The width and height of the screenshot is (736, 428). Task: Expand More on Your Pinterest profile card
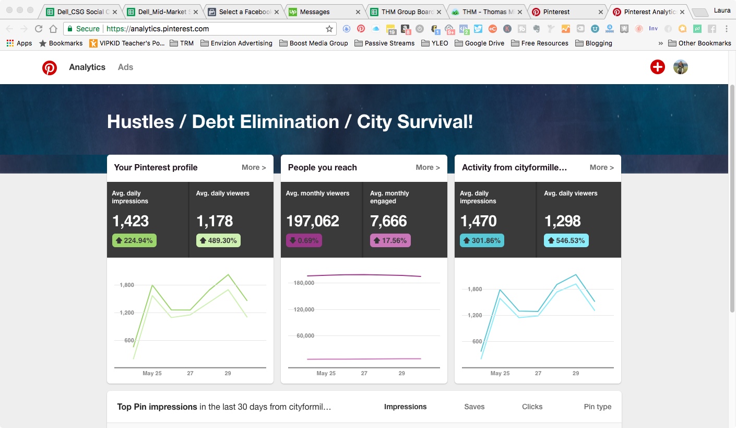(x=254, y=168)
